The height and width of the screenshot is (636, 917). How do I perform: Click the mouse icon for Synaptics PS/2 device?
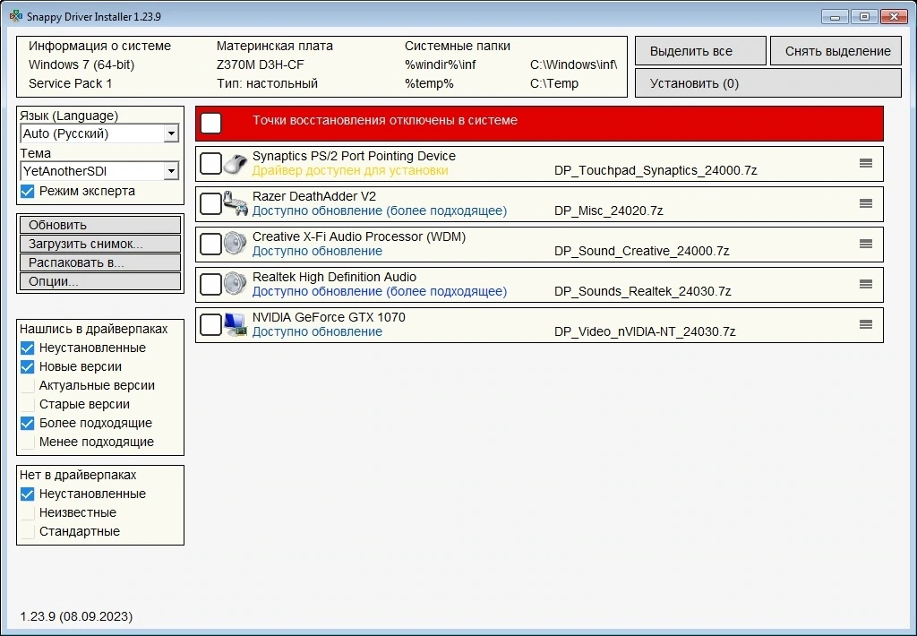[x=236, y=164]
